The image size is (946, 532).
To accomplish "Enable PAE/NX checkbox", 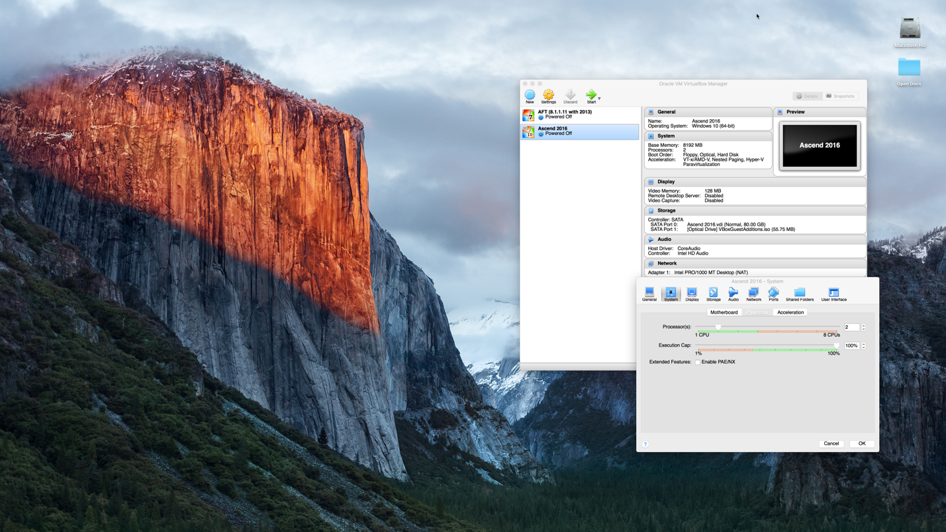I will click(x=698, y=362).
